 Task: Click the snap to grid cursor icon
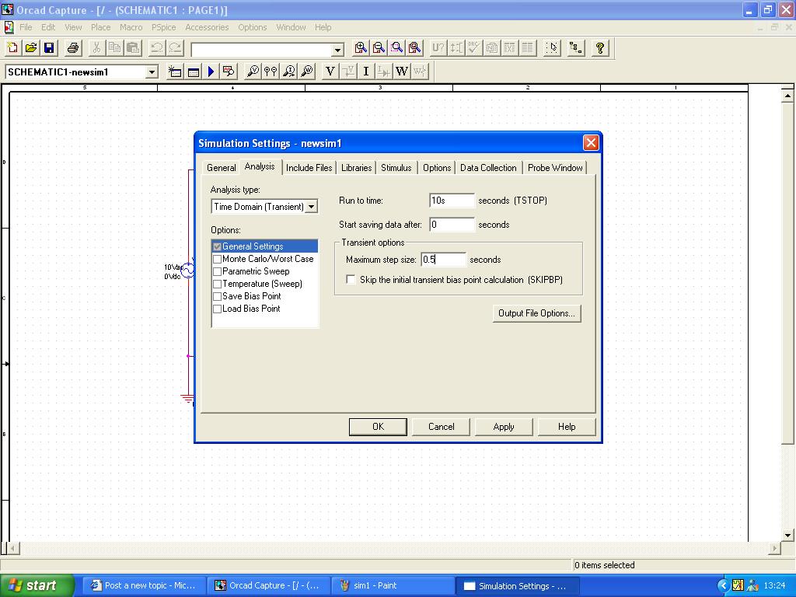point(552,47)
